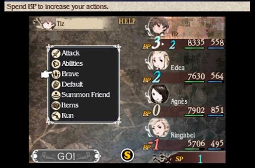Click Agnès's character portrait
The image size is (255, 168).
(x=158, y=94)
